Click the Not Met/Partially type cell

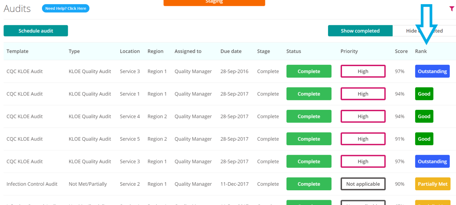[x=88, y=184]
